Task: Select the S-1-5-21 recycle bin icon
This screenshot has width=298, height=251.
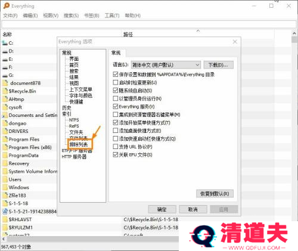Action: click(x=5, y=212)
